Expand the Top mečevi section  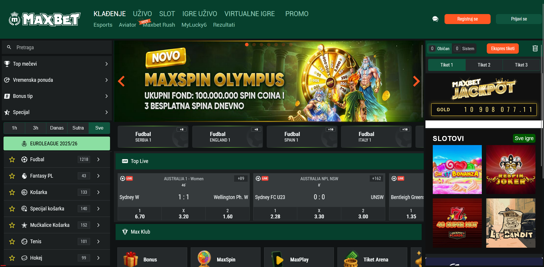(57, 64)
